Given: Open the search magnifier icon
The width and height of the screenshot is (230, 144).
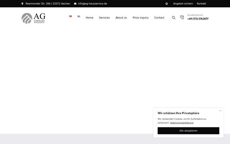Looking at the screenshot, I should (x=174, y=18).
